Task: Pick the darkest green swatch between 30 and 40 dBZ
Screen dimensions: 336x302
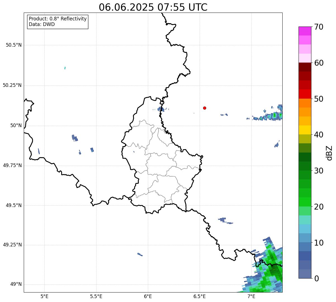Action: coord(305,157)
